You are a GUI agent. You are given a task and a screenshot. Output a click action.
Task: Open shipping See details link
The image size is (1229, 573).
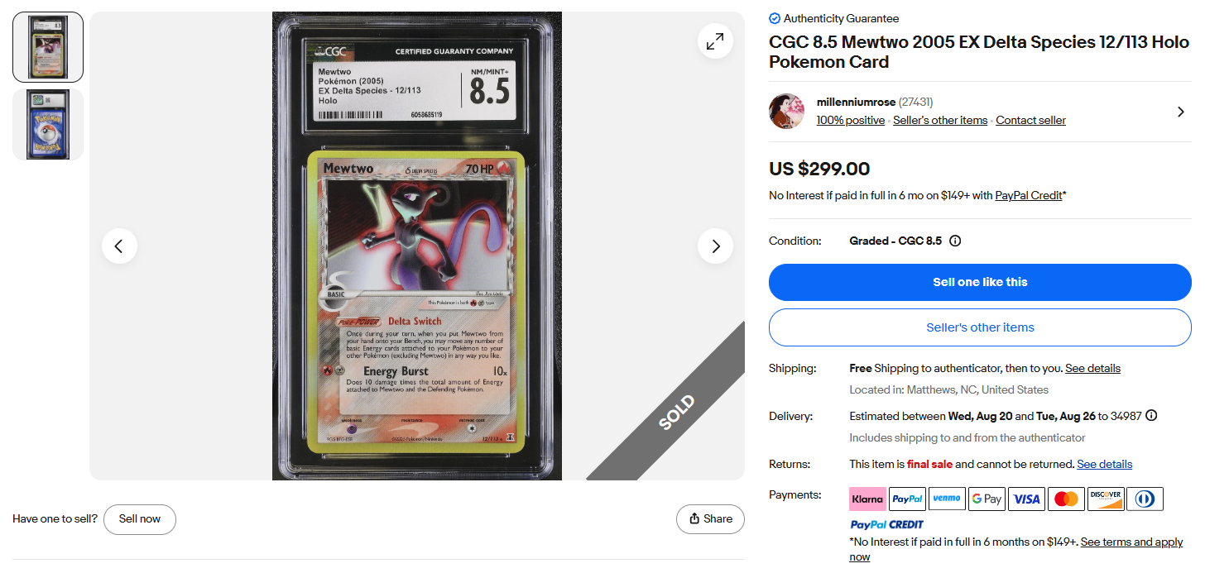[x=1092, y=369]
